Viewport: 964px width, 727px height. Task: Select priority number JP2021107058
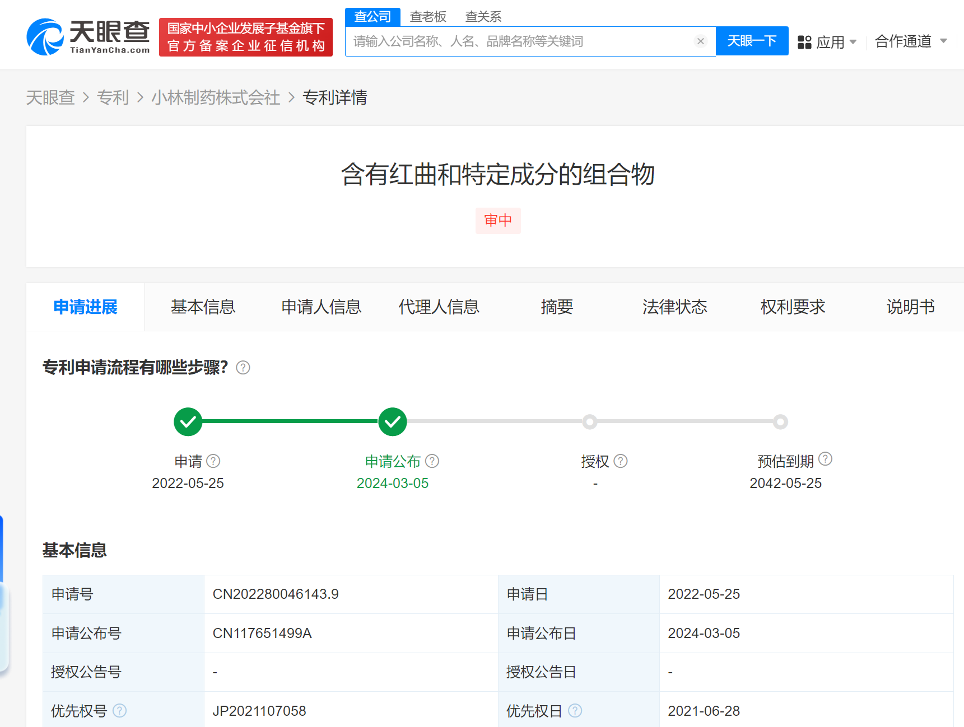(x=259, y=711)
